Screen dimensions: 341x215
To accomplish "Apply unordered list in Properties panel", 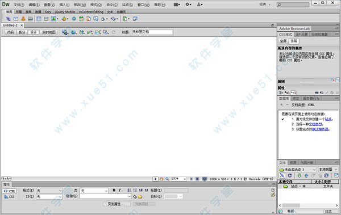I will [129, 190].
